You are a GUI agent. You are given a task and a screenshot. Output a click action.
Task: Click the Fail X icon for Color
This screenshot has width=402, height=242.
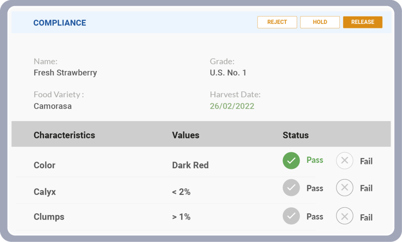tap(344, 160)
